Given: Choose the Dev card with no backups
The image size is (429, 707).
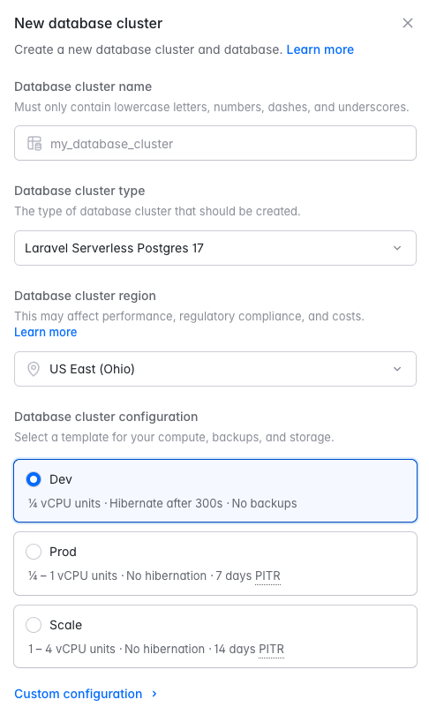Looking at the screenshot, I should point(215,491).
